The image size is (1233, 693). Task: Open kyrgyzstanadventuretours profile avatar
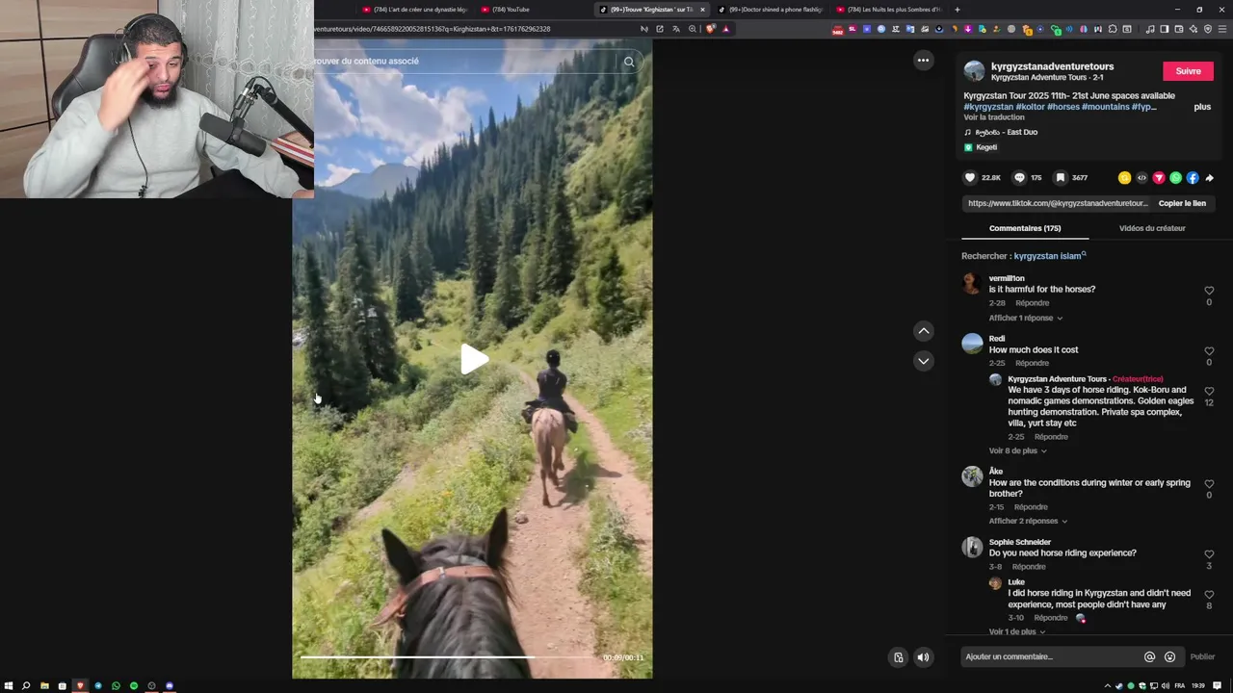tap(974, 71)
